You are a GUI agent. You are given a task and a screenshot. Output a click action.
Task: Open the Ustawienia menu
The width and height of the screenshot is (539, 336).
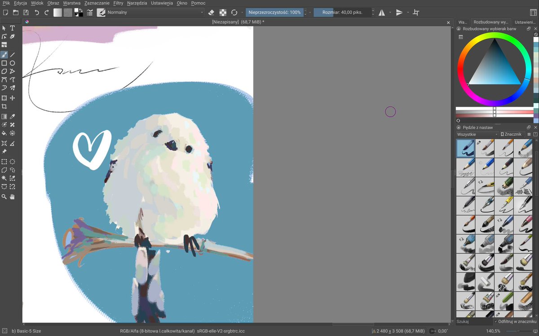pos(162,3)
